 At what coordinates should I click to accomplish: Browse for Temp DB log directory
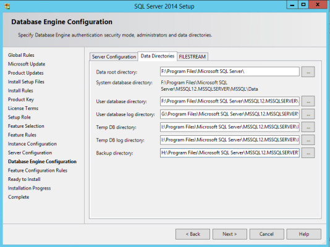(308, 140)
